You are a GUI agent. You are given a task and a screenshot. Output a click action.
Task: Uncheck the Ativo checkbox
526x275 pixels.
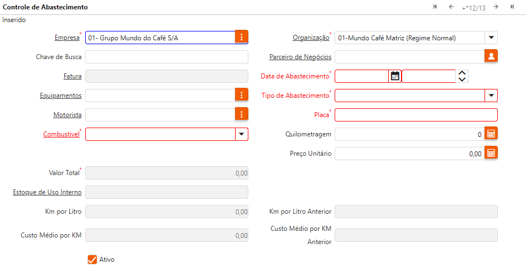click(92, 259)
